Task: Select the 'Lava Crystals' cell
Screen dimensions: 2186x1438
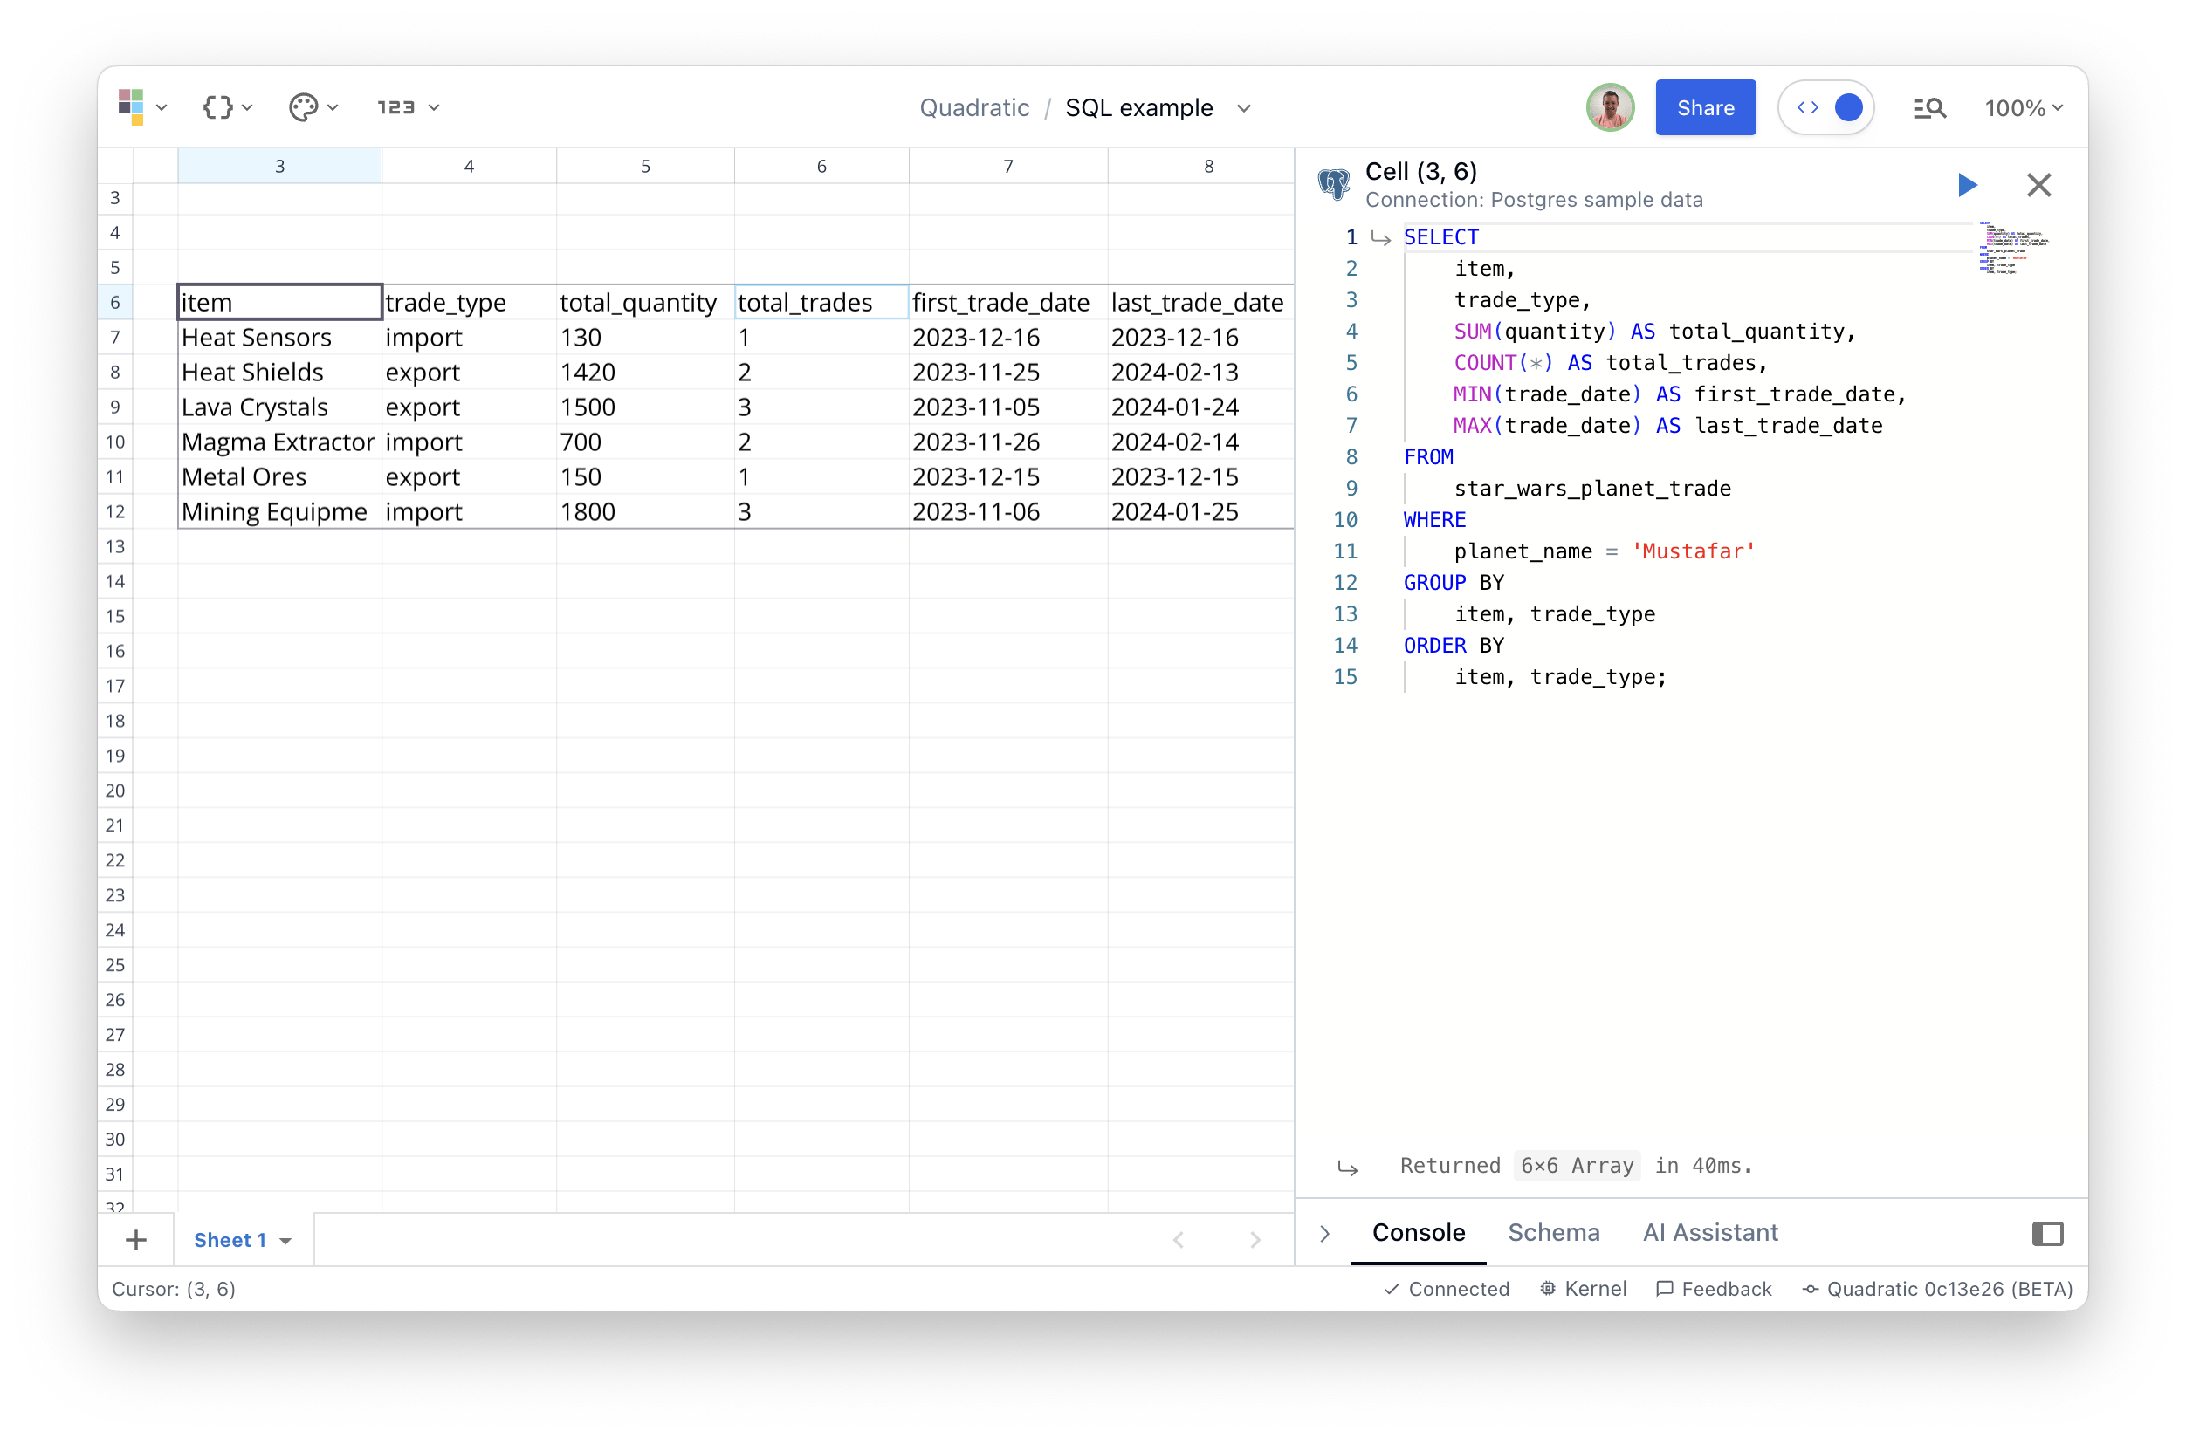Action: (x=280, y=407)
